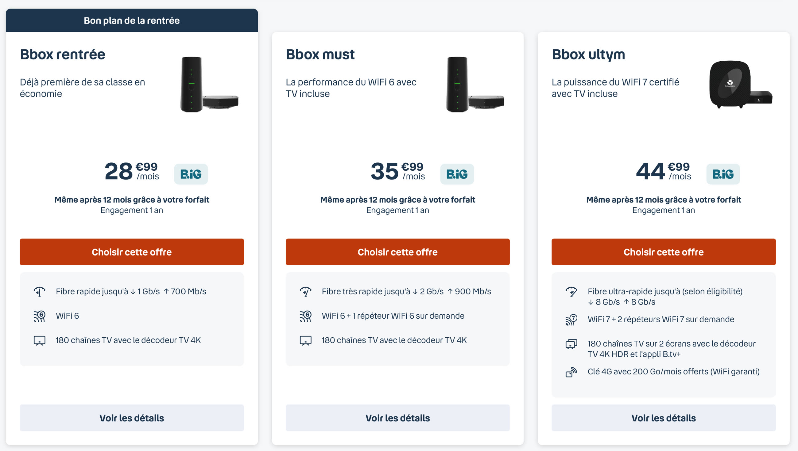
Task: Click the TV decoder icon on Bbox rentrée
Action: click(x=40, y=340)
